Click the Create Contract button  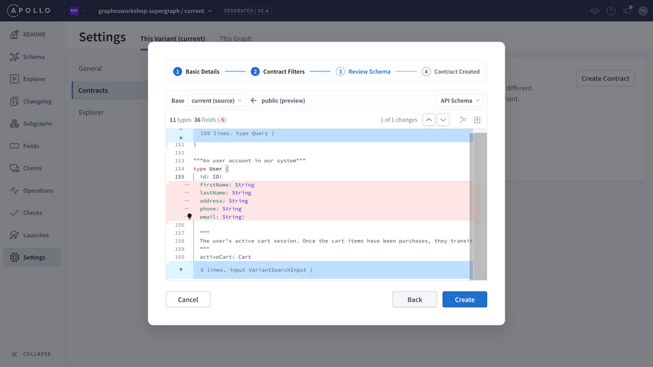click(x=605, y=78)
